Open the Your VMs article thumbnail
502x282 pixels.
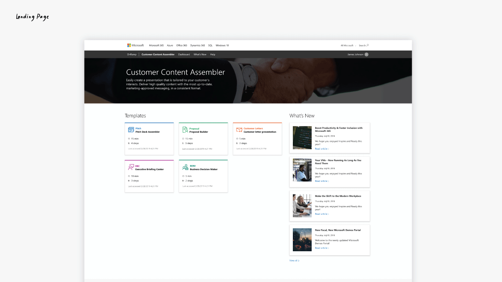302,170
